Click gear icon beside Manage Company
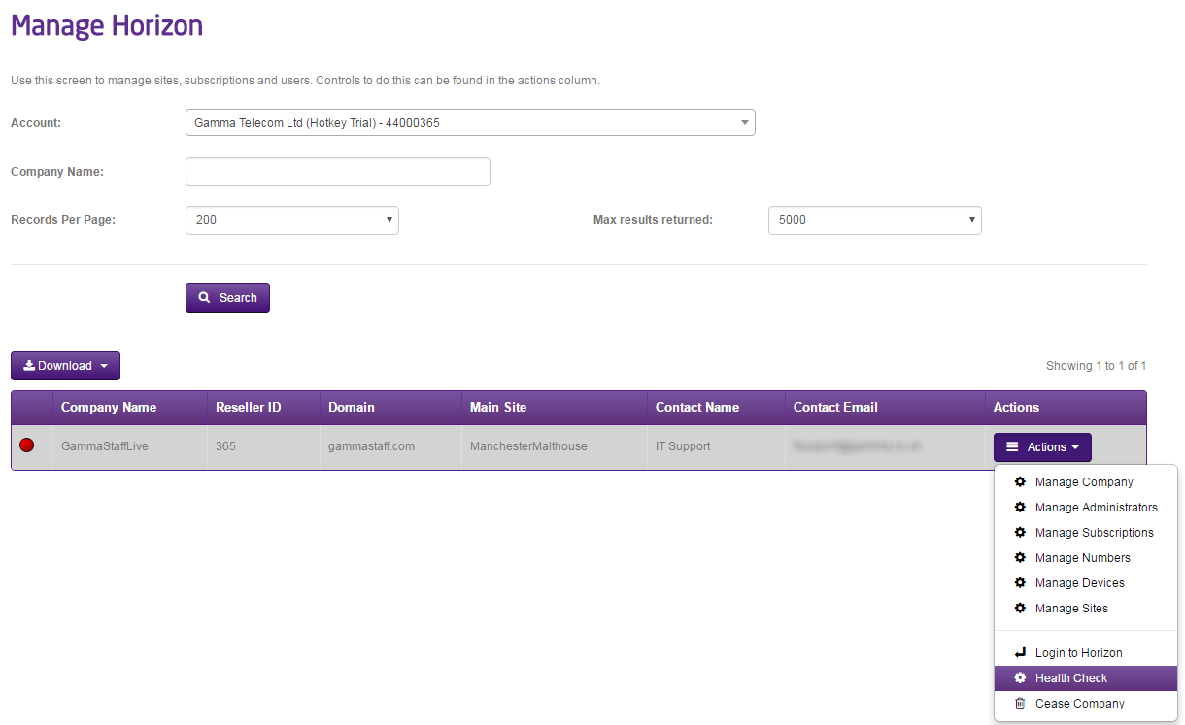Viewport: 1185px width, 725px height. click(1020, 481)
